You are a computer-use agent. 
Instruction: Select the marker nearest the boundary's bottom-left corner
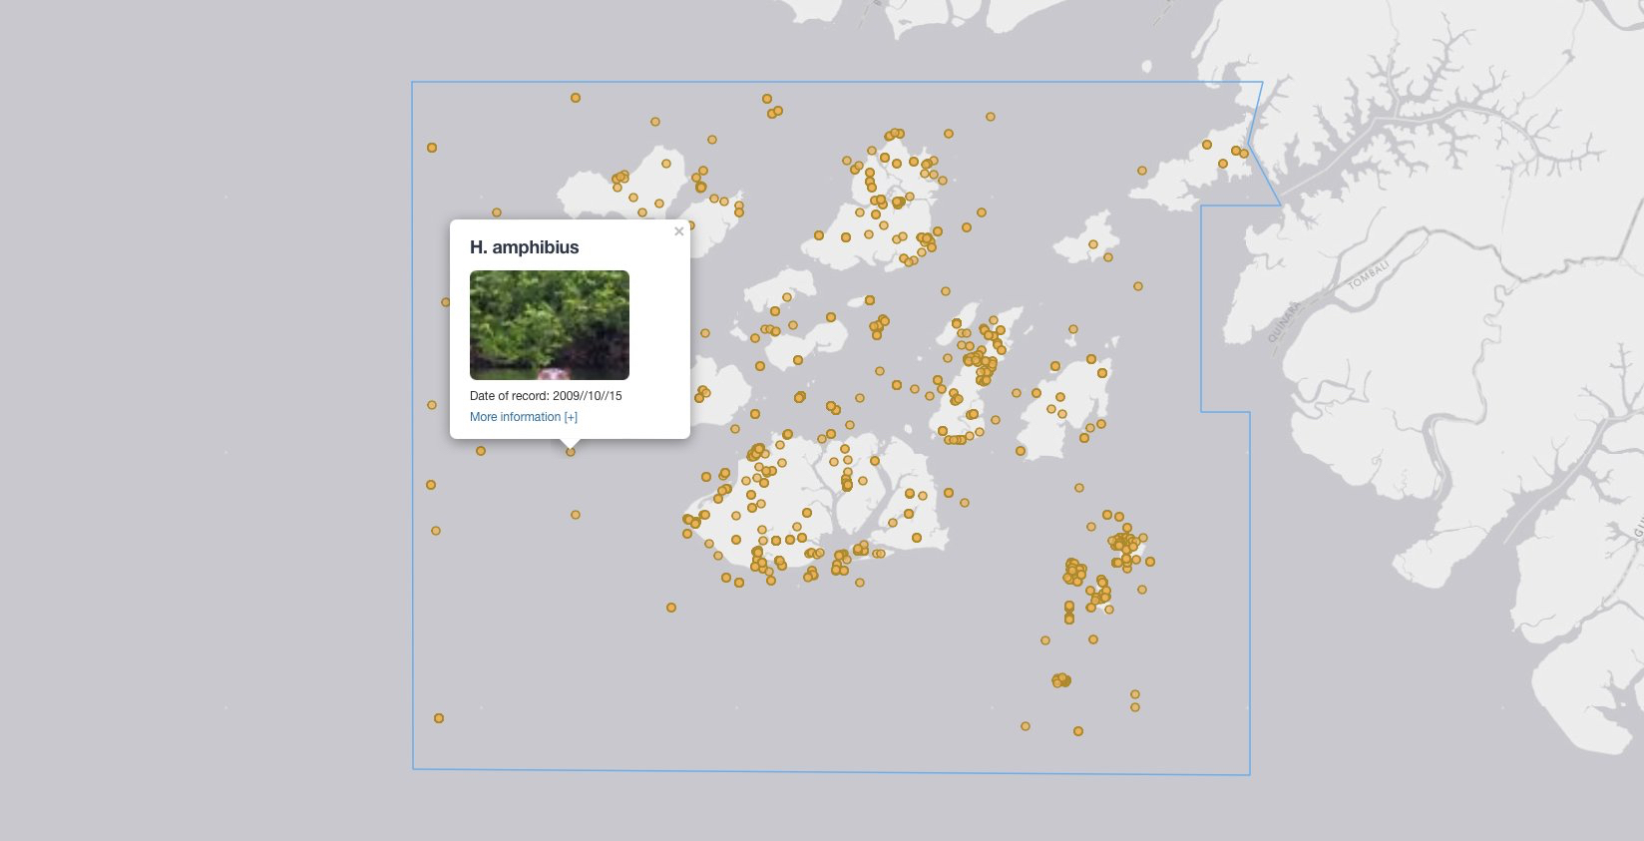pyautogui.click(x=439, y=718)
